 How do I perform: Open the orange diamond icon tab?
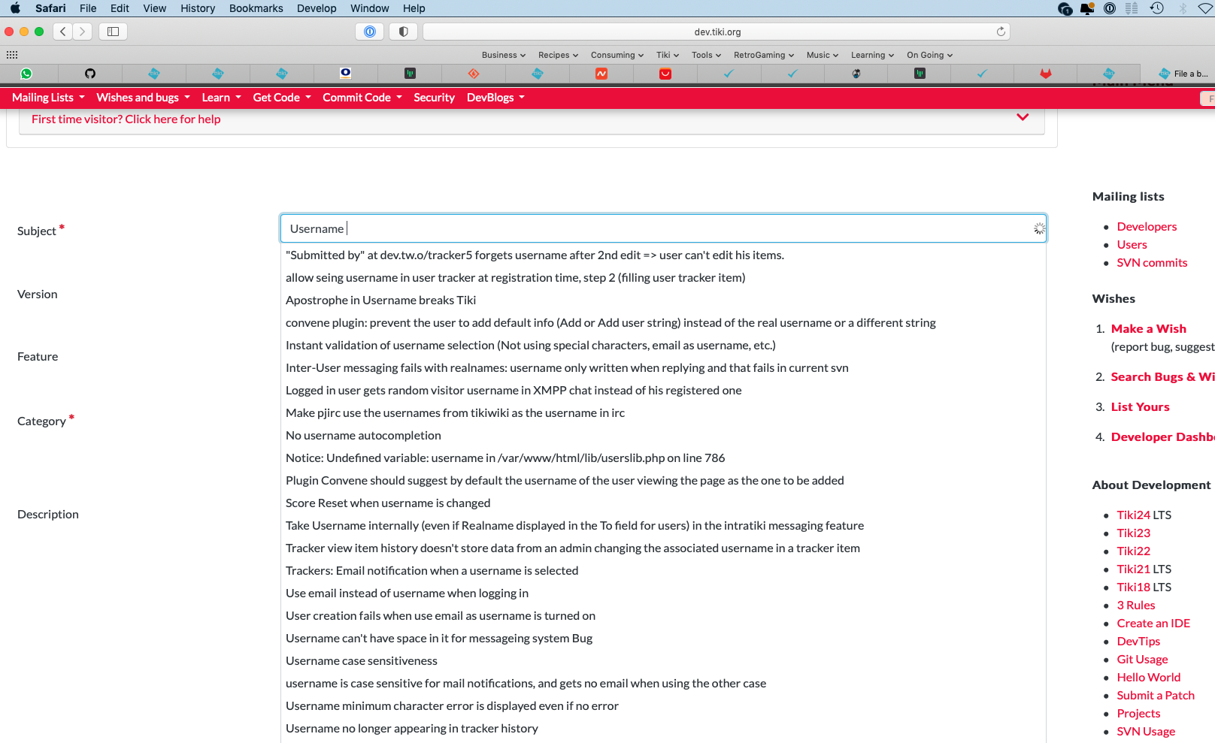pyautogui.click(x=474, y=74)
